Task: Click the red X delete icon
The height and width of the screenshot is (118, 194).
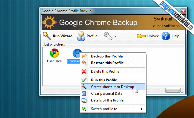Action: click(x=84, y=72)
